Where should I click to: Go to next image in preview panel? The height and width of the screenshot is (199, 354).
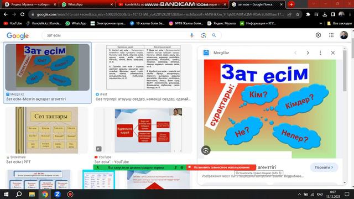tap(308, 53)
